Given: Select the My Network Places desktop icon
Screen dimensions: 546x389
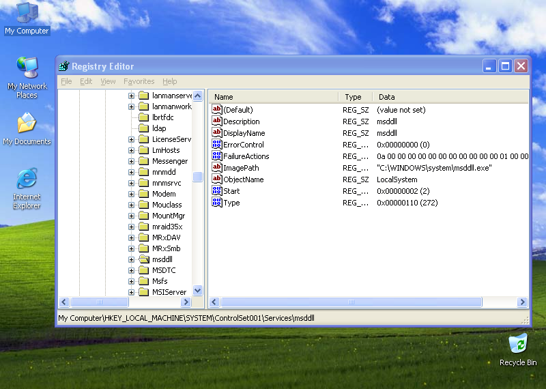Looking at the screenshot, I should coord(27,67).
